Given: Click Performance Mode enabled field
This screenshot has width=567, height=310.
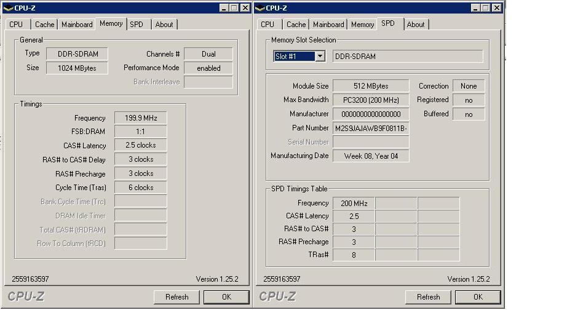Looking at the screenshot, I should click(x=208, y=68).
